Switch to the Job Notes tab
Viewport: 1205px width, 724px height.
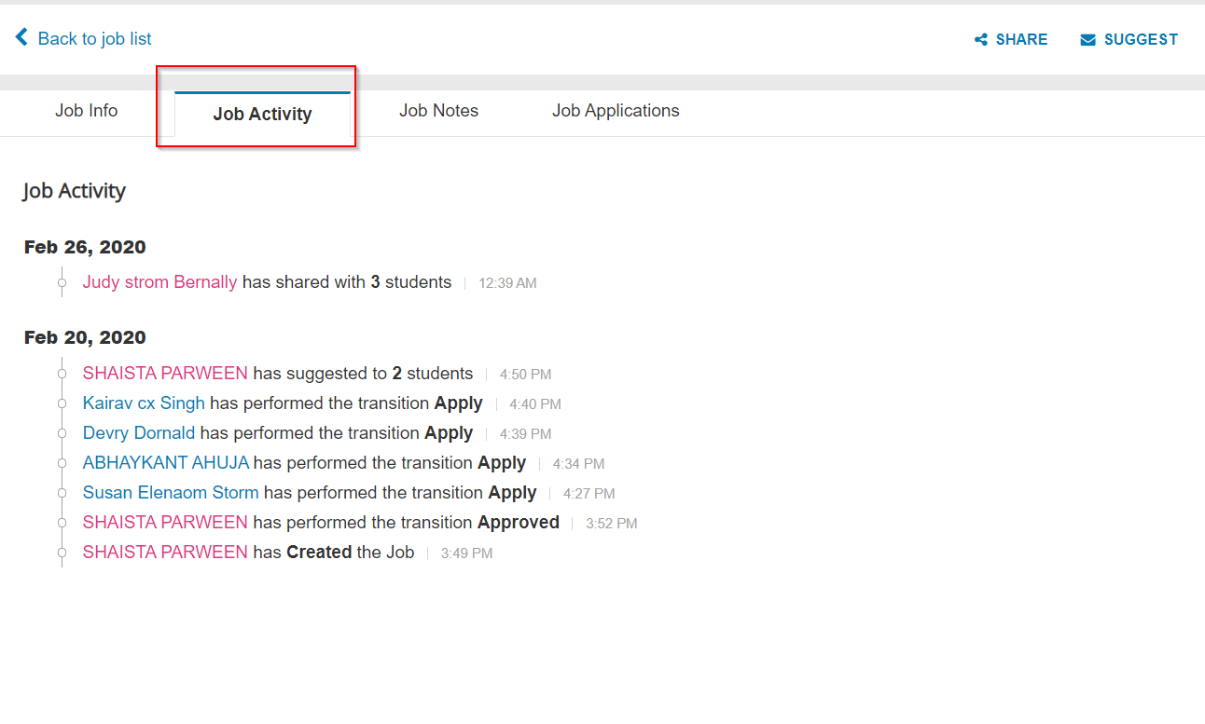tap(438, 111)
